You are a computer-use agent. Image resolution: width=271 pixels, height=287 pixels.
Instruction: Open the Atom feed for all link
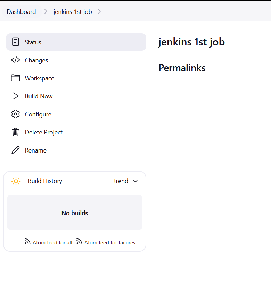[52, 242]
